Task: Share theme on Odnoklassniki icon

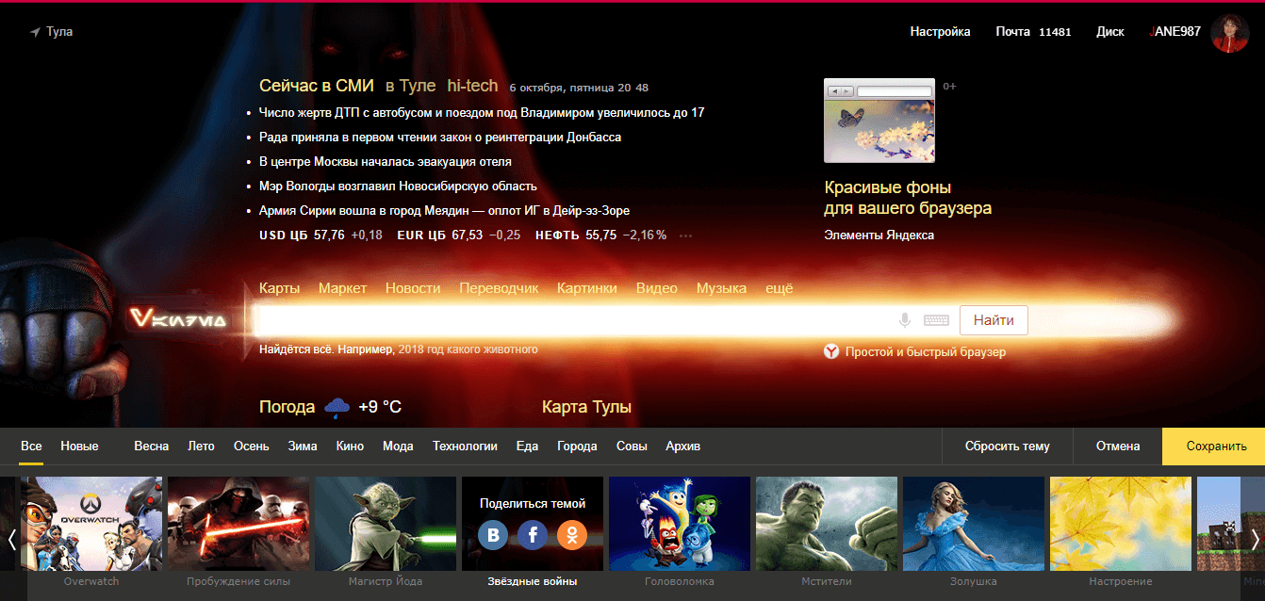Action: tap(572, 536)
